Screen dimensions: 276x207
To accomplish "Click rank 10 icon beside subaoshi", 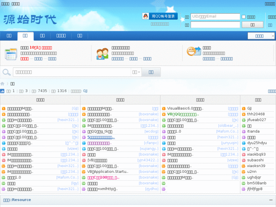I will point(244,160).
